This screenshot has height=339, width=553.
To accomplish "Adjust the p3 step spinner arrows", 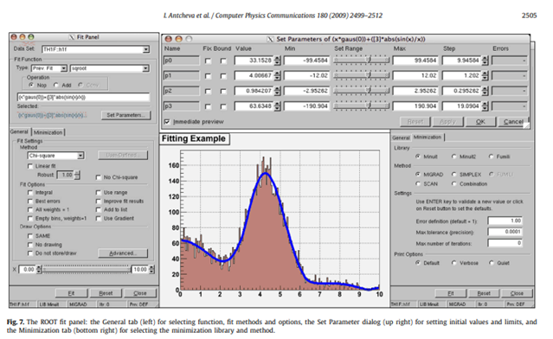I will (x=485, y=106).
